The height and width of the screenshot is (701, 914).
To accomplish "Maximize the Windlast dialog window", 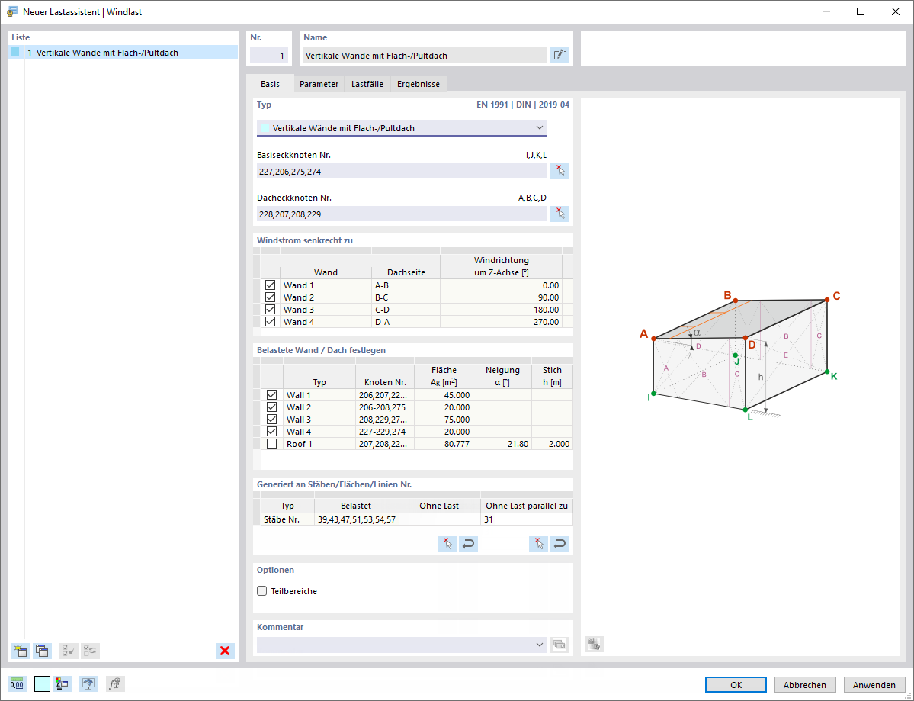I will 861,11.
